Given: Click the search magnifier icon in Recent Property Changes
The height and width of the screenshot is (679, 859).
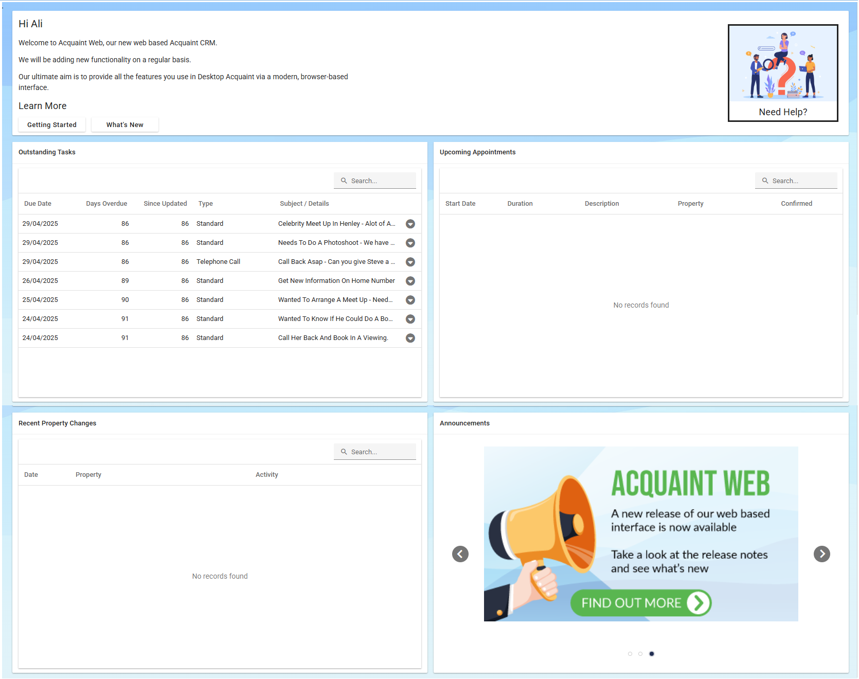Looking at the screenshot, I should pos(344,452).
